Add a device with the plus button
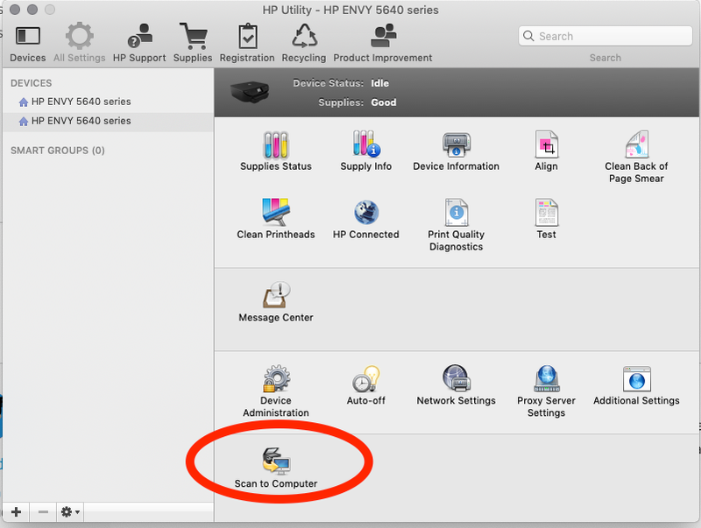Screen dimensions: 701x528 pyautogui.click(x=16, y=512)
